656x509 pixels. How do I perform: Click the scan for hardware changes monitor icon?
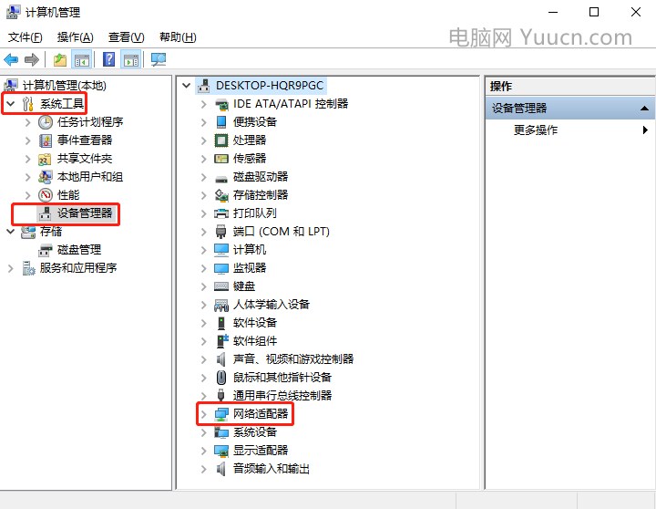[159, 59]
